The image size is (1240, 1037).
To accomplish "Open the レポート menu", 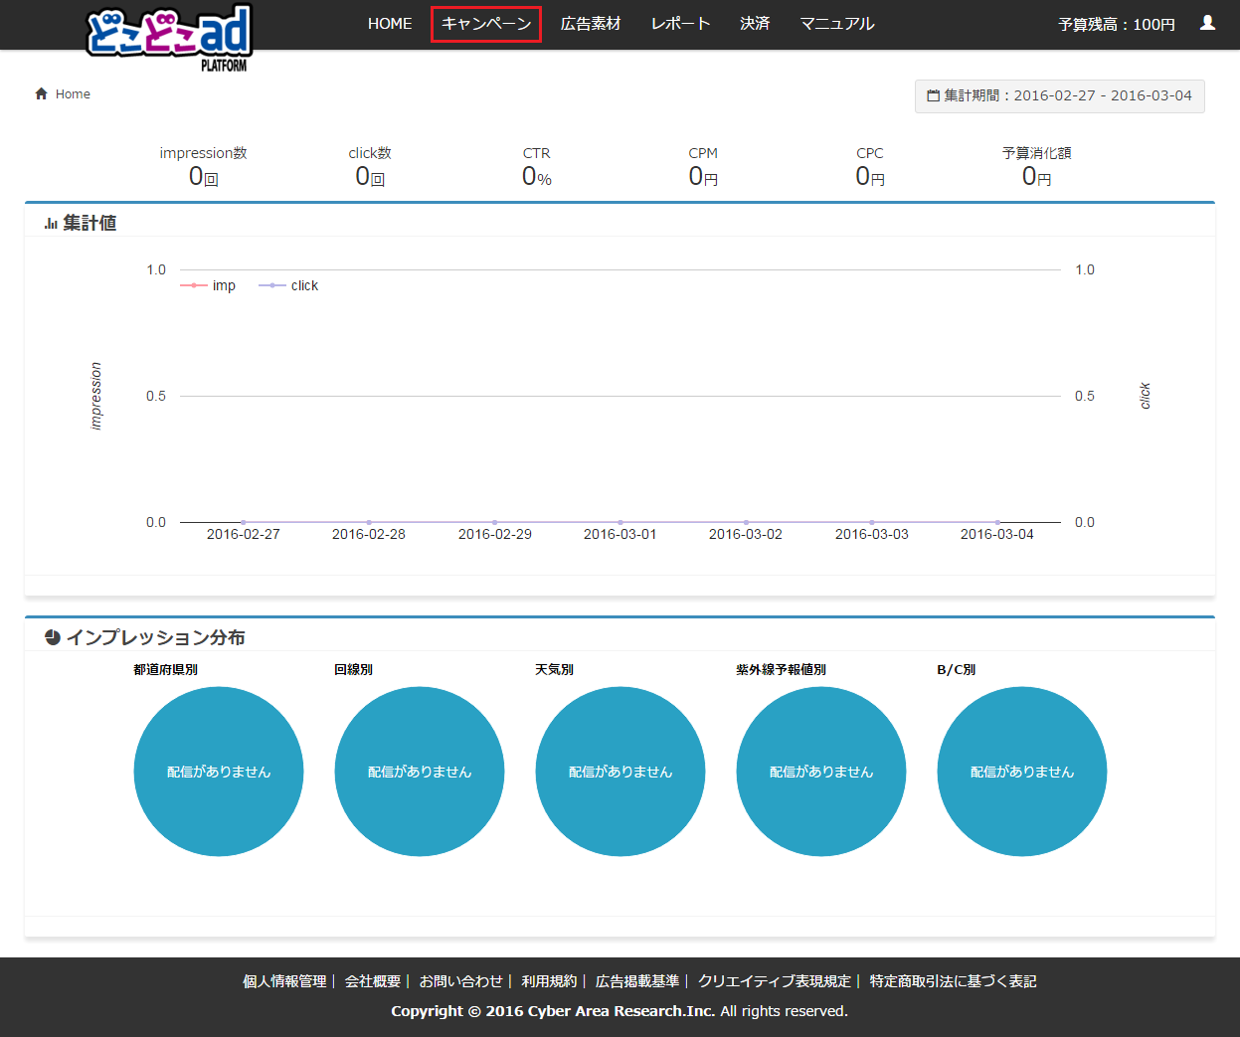I will click(680, 23).
